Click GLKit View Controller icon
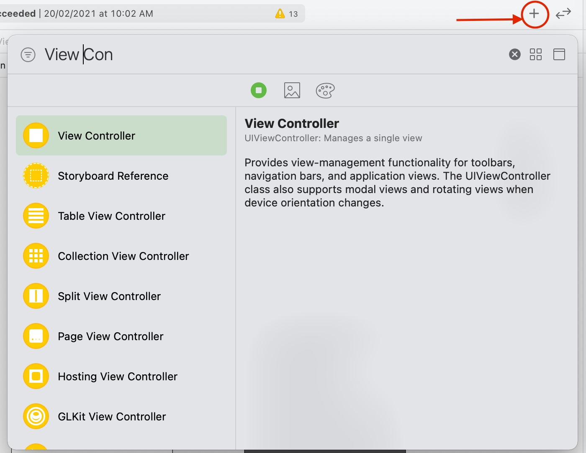The image size is (586, 453). point(36,416)
